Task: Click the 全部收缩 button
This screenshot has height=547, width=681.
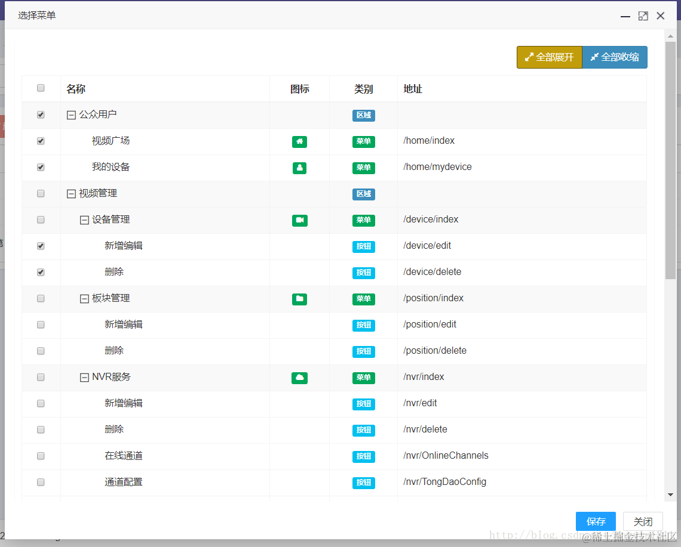Action: pos(615,57)
